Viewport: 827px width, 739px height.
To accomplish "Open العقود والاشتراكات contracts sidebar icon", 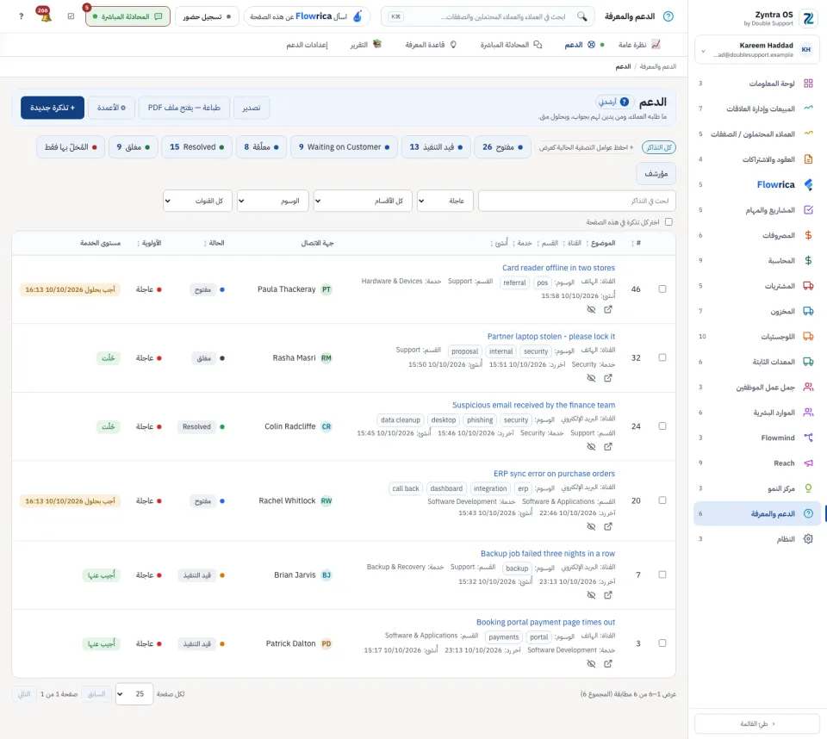I will pyautogui.click(x=808, y=159).
